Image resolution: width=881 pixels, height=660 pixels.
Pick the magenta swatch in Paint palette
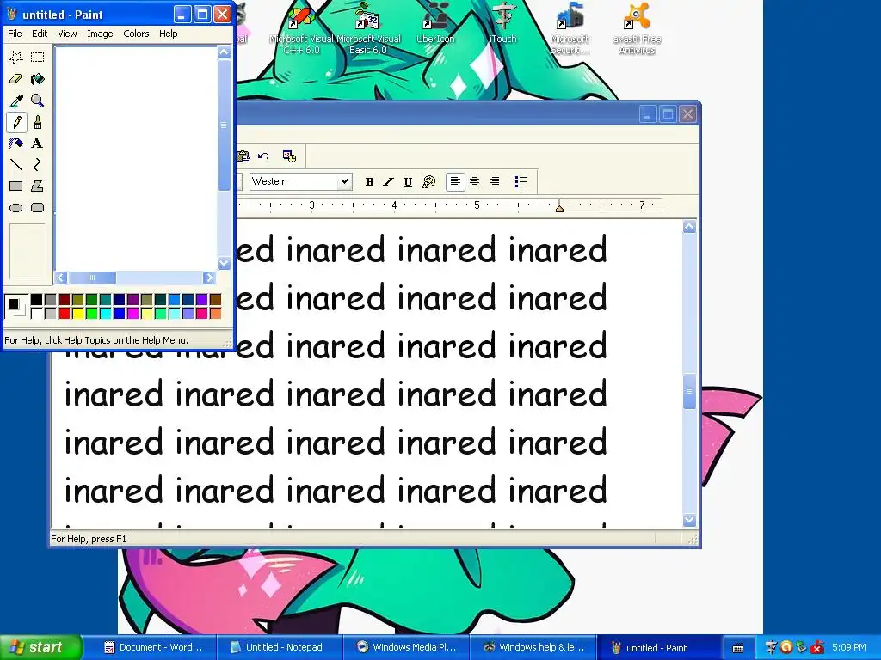coord(133,313)
